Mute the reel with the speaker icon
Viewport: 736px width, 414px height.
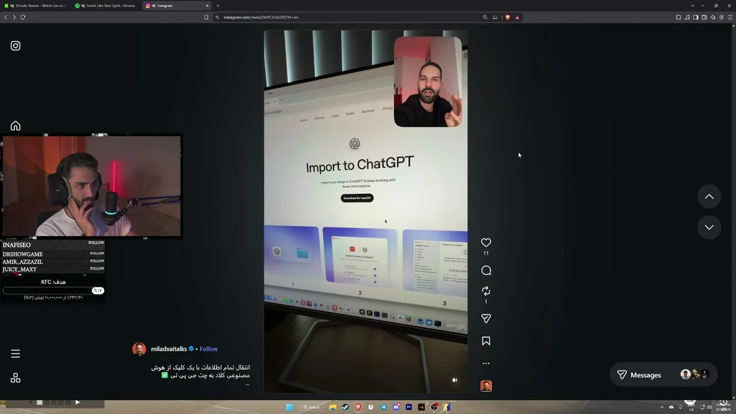pyautogui.click(x=454, y=380)
